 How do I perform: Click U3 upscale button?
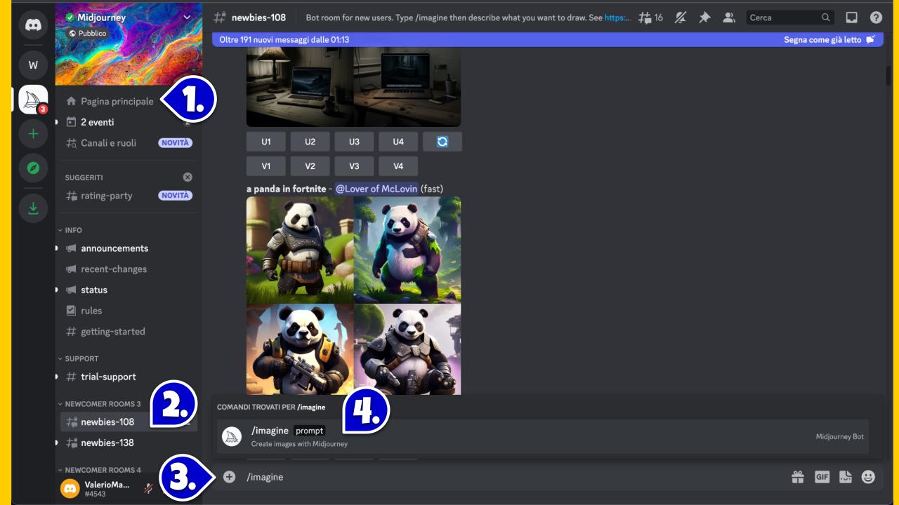[x=354, y=142]
